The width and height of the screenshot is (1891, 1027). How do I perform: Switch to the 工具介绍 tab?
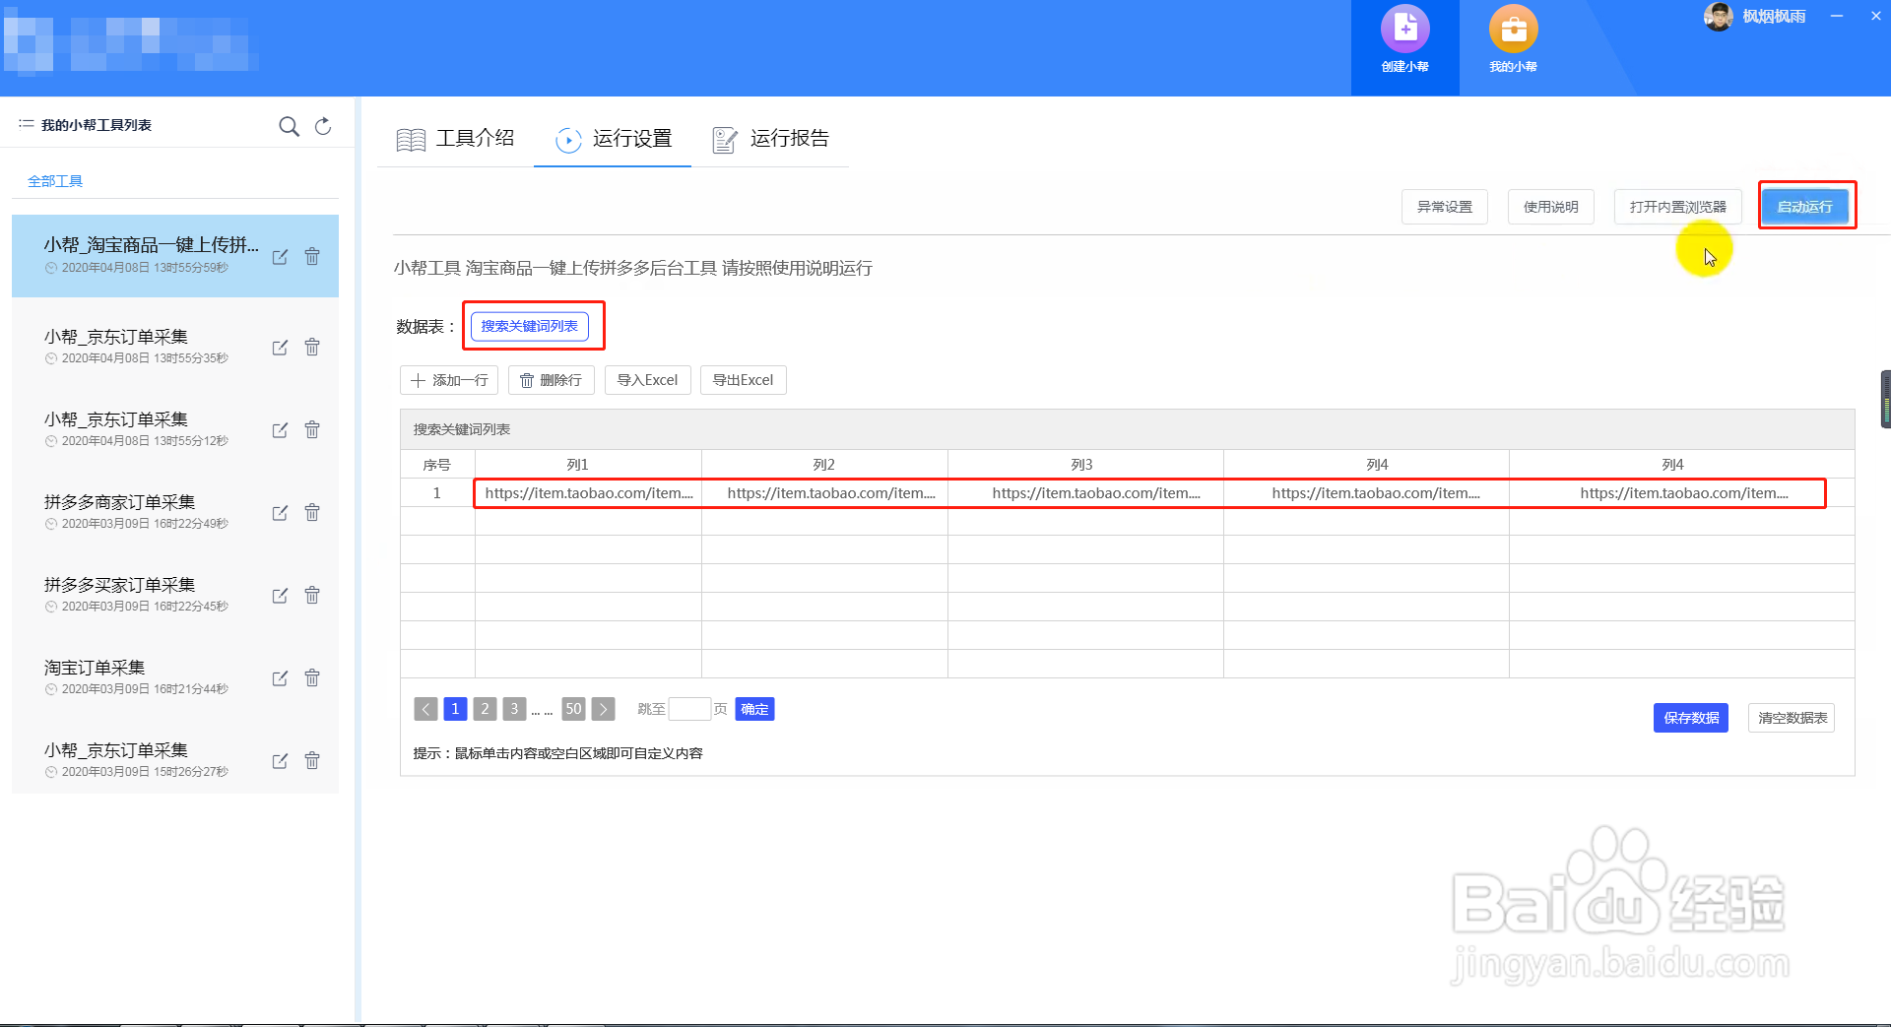point(455,139)
